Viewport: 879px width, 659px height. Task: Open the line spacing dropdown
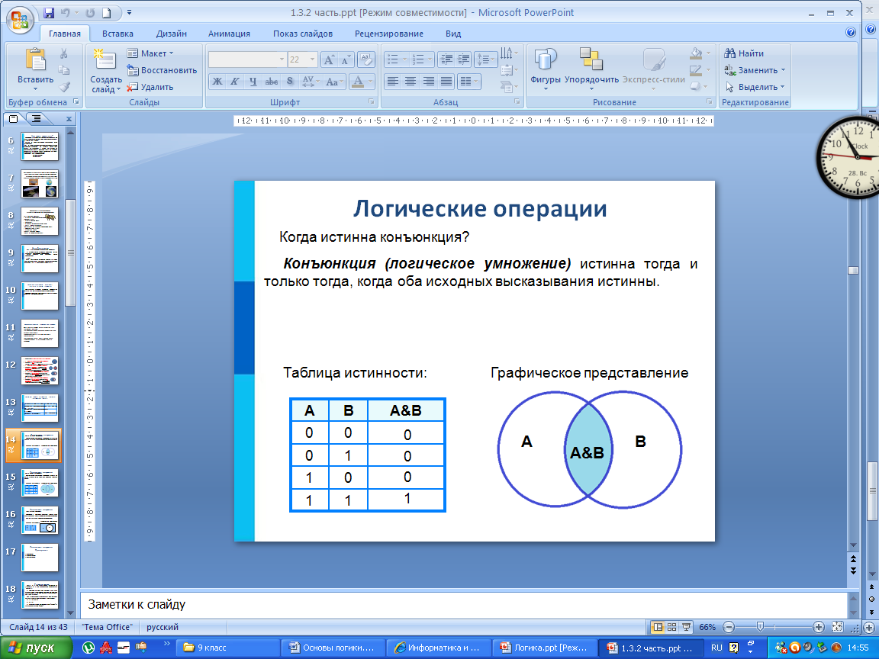[486, 59]
